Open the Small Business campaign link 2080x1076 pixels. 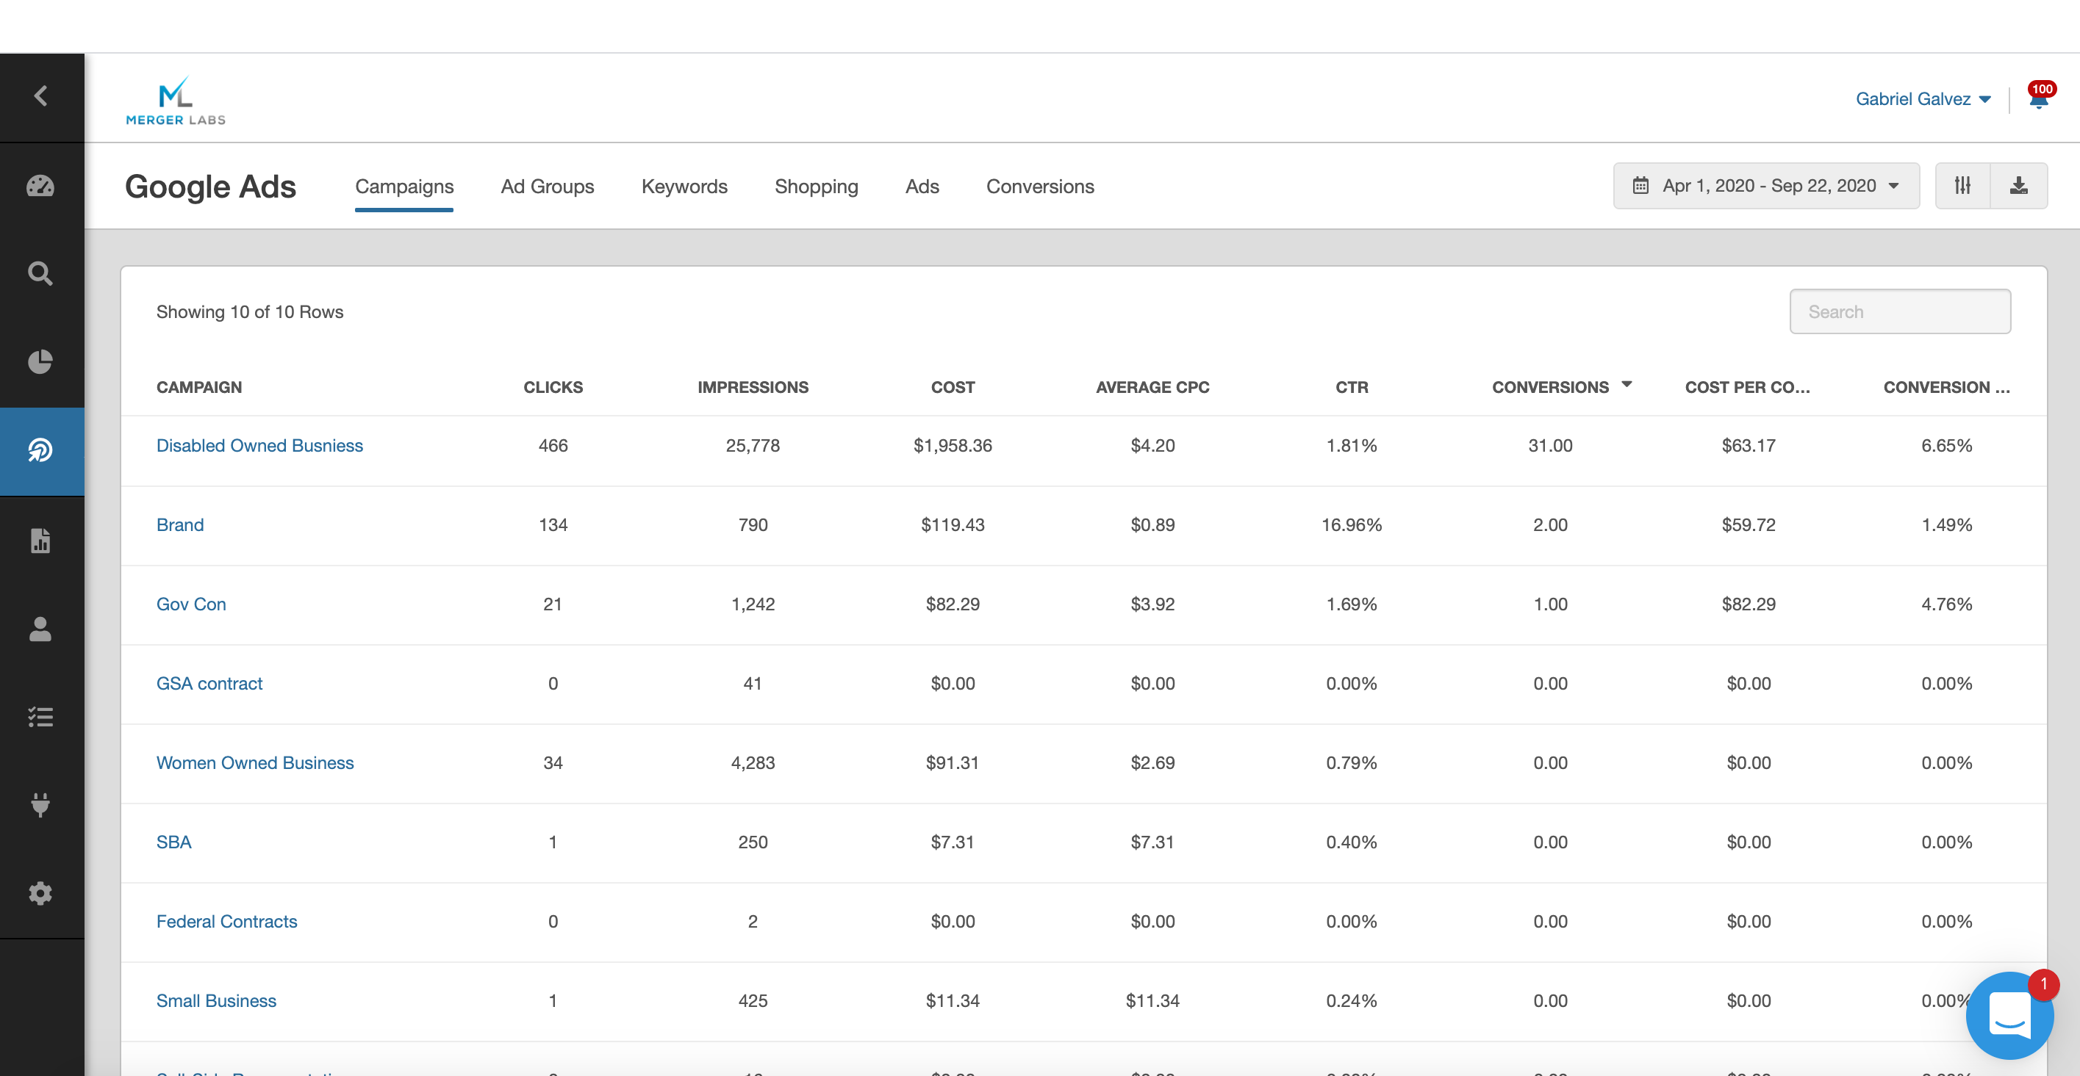click(x=216, y=1000)
